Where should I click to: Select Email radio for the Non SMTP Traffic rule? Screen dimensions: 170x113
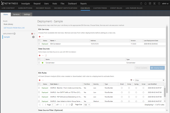pos(122,92)
